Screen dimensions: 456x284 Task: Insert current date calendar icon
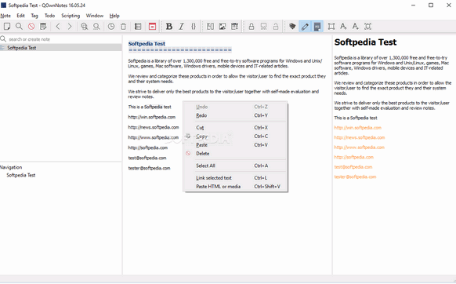(235, 27)
